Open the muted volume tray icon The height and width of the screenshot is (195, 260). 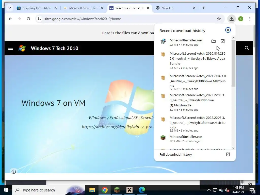coord(227,190)
